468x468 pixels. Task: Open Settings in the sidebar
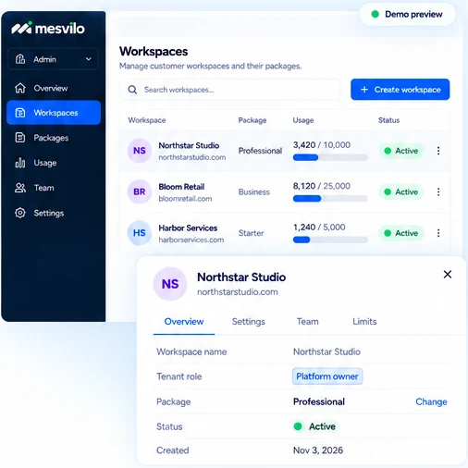point(53,213)
